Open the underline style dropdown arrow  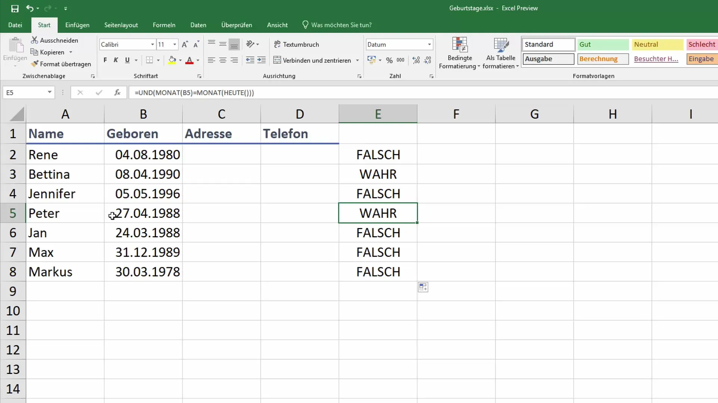click(x=136, y=60)
